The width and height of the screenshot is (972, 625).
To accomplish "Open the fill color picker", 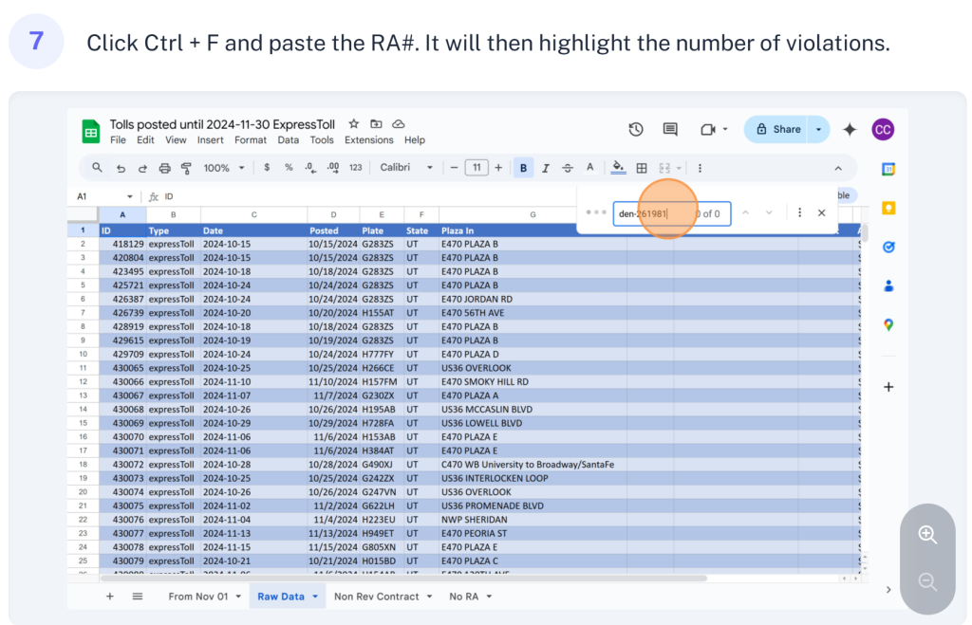I will pos(618,168).
